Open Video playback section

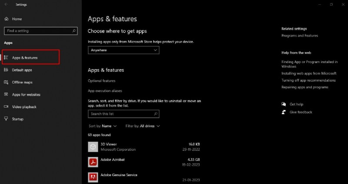(24, 107)
